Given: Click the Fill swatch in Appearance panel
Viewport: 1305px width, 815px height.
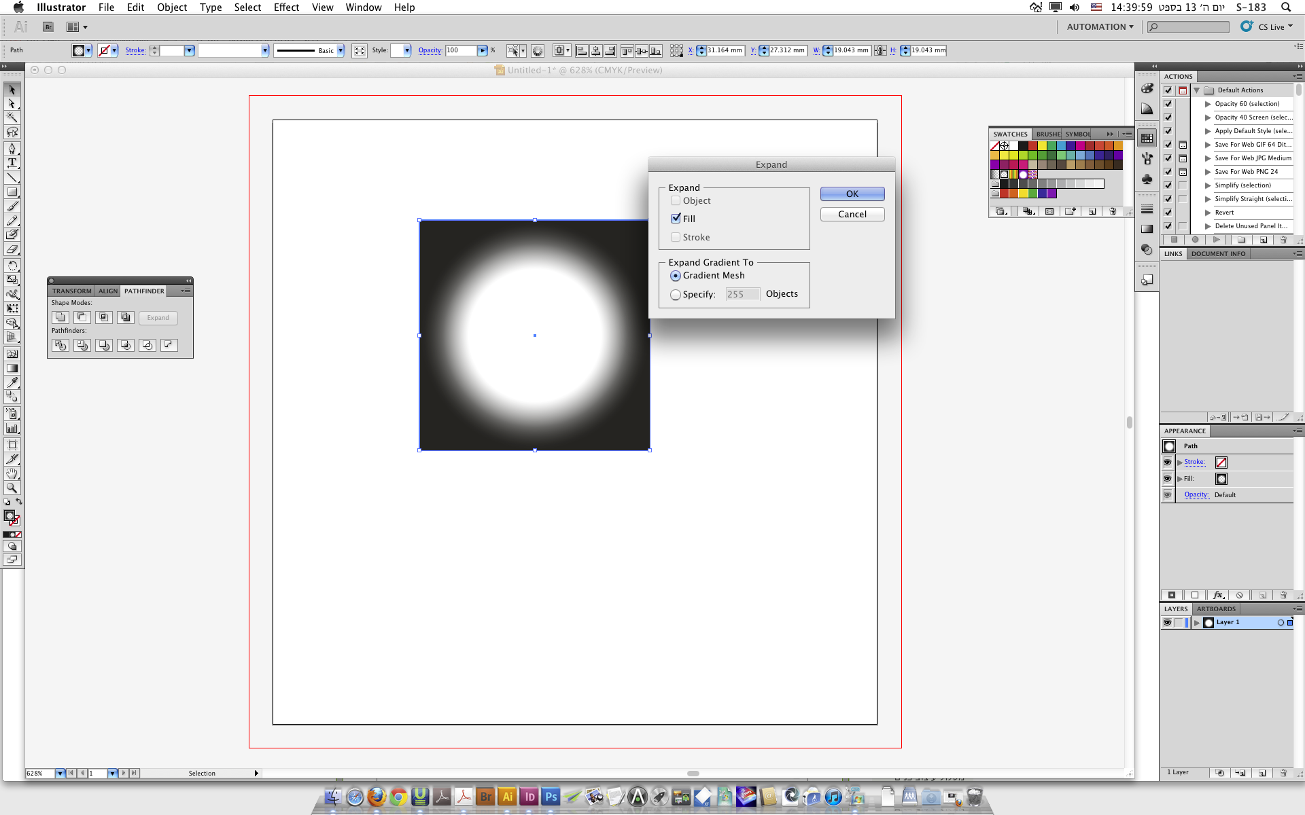Looking at the screenshot, I should coord(1221,479).
